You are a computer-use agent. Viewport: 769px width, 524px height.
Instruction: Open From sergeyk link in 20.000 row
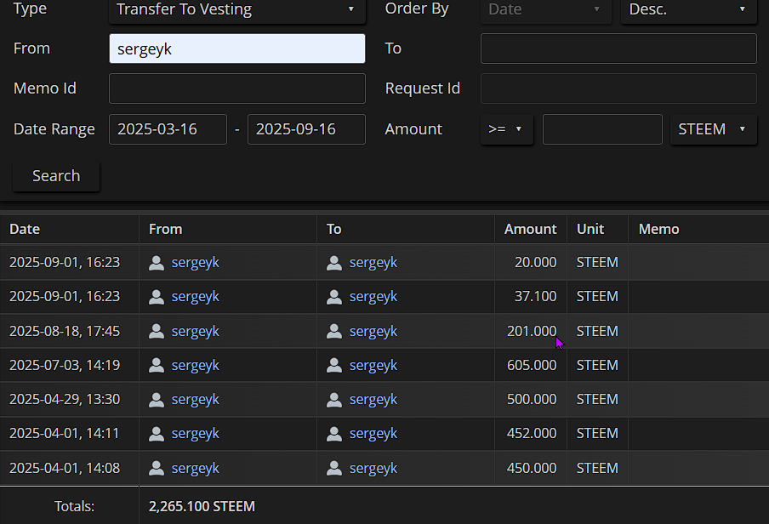[195, 263]
